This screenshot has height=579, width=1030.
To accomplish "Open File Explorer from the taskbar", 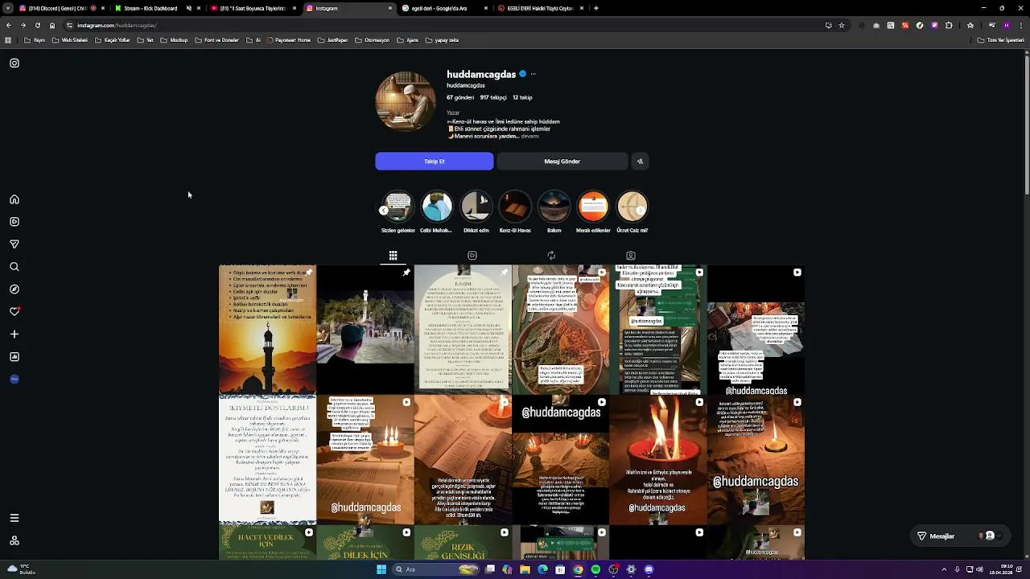I will click(525, 569).
